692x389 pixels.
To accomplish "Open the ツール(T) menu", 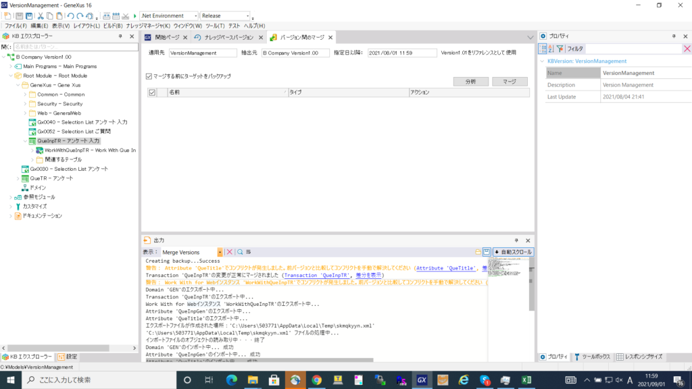I will coord(215,26).
